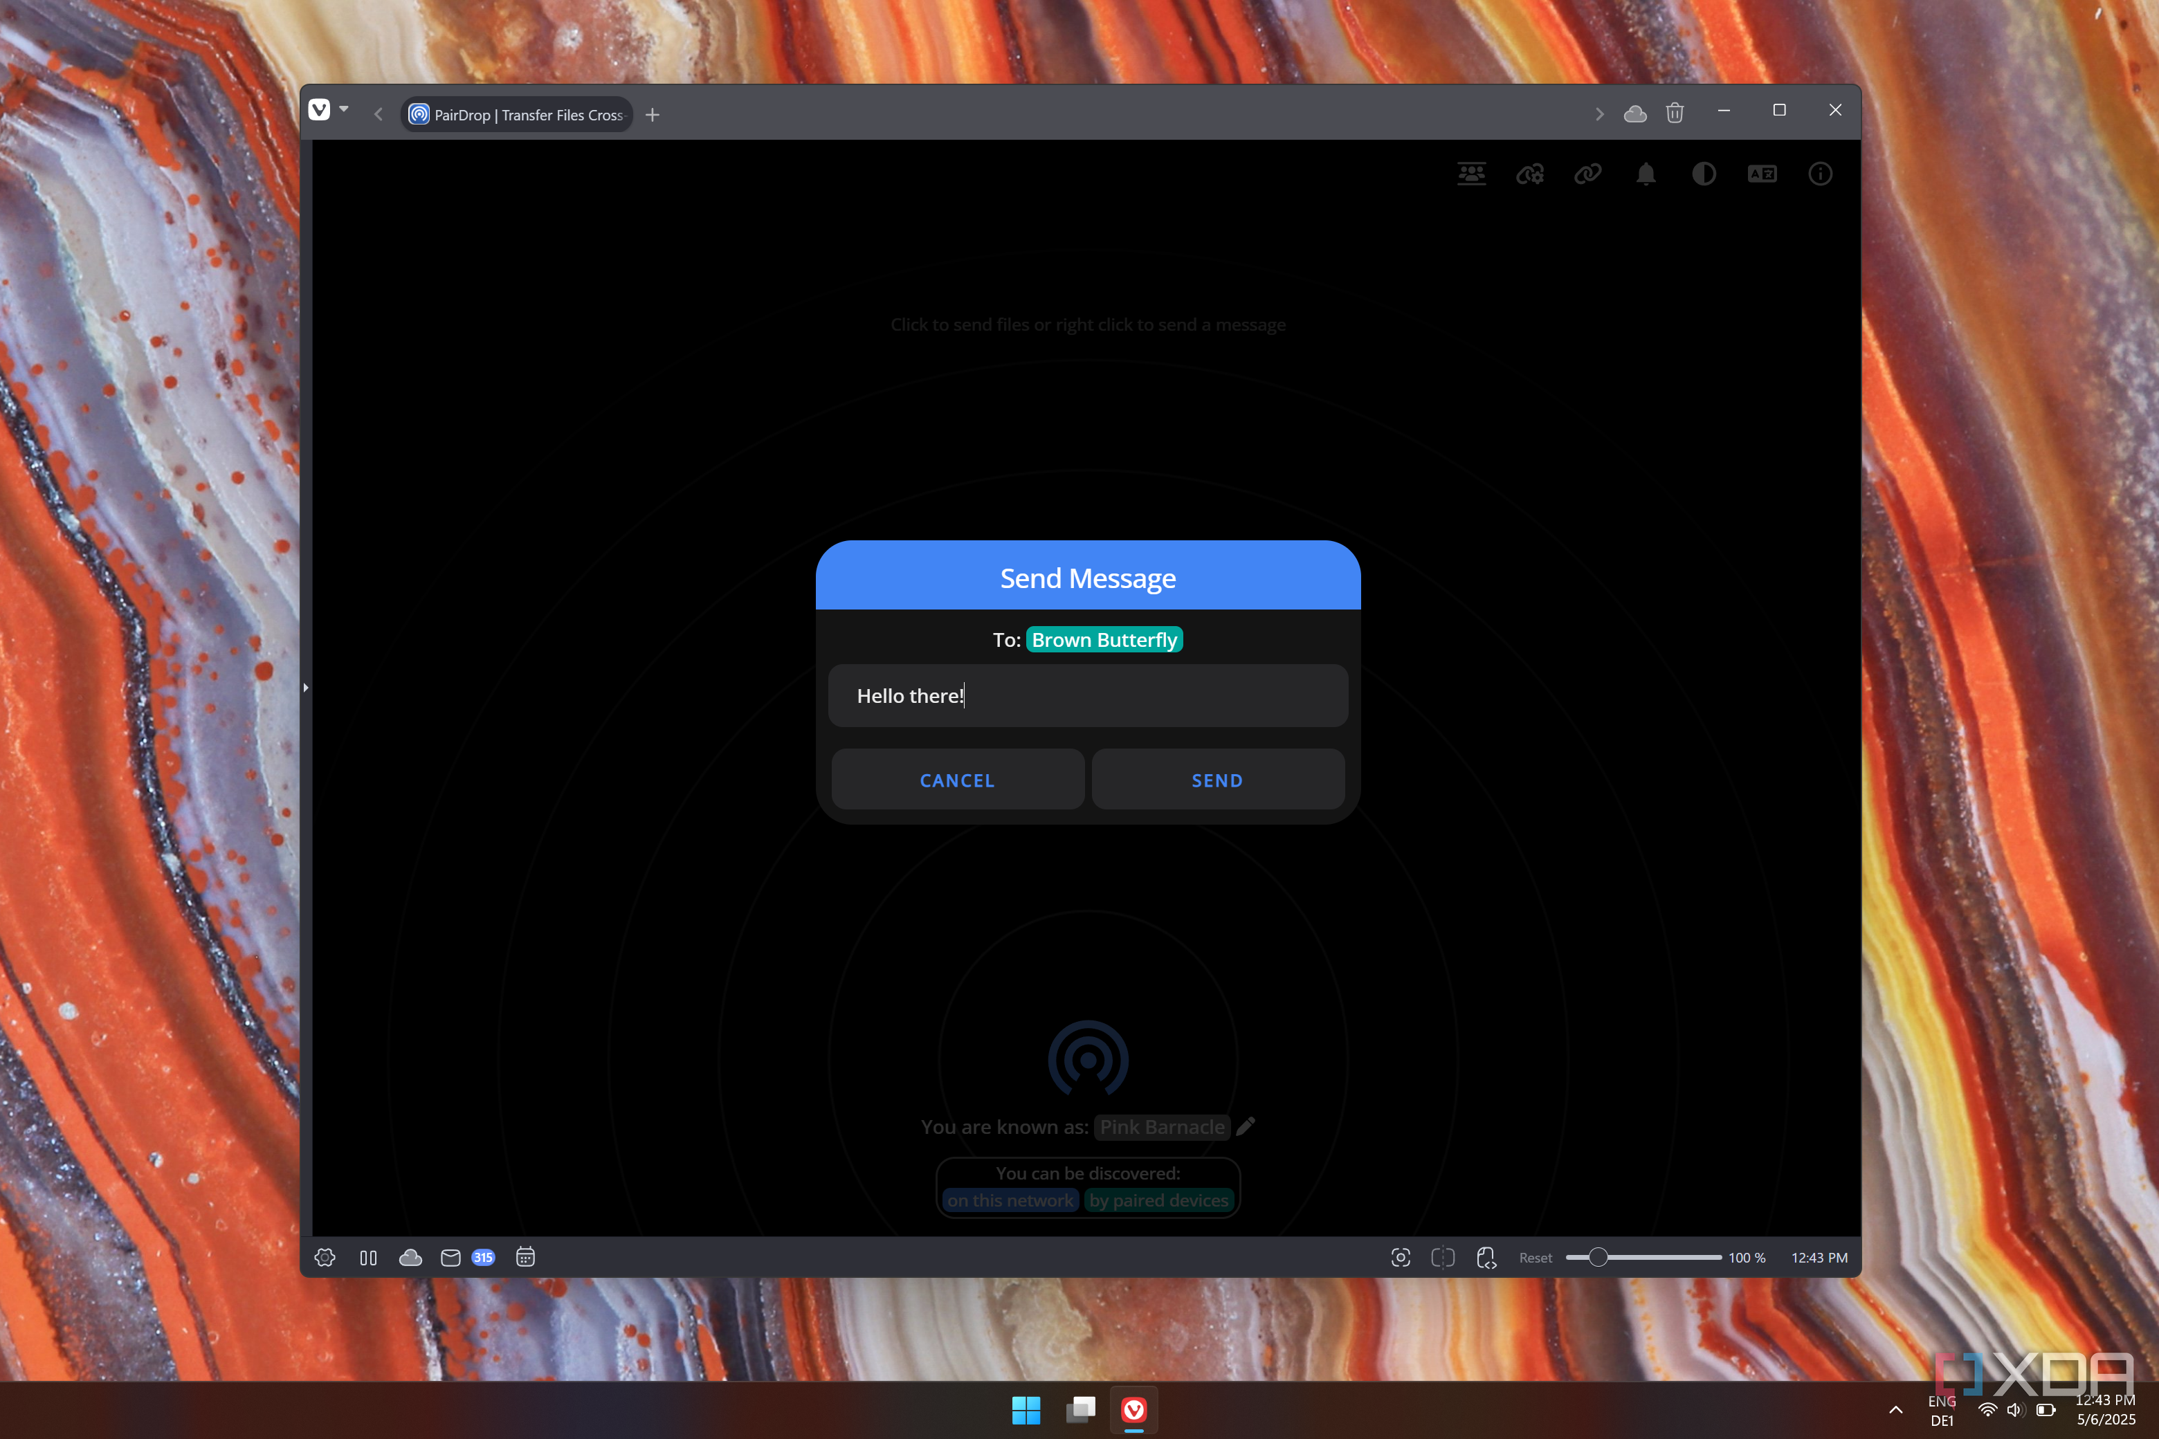Open PairDrop public room icon
Image resolution: width=2159 pixels, height=1439 pixels.
click(1471, 174)
